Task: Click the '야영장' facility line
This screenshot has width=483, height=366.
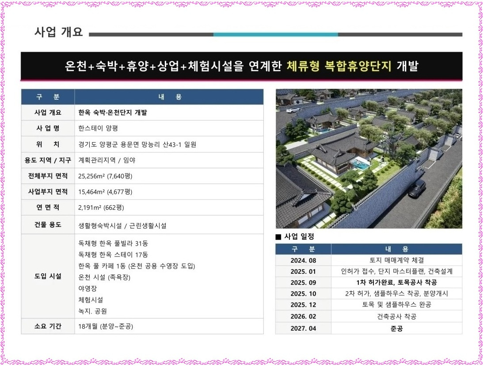Action: click(87, 288)
